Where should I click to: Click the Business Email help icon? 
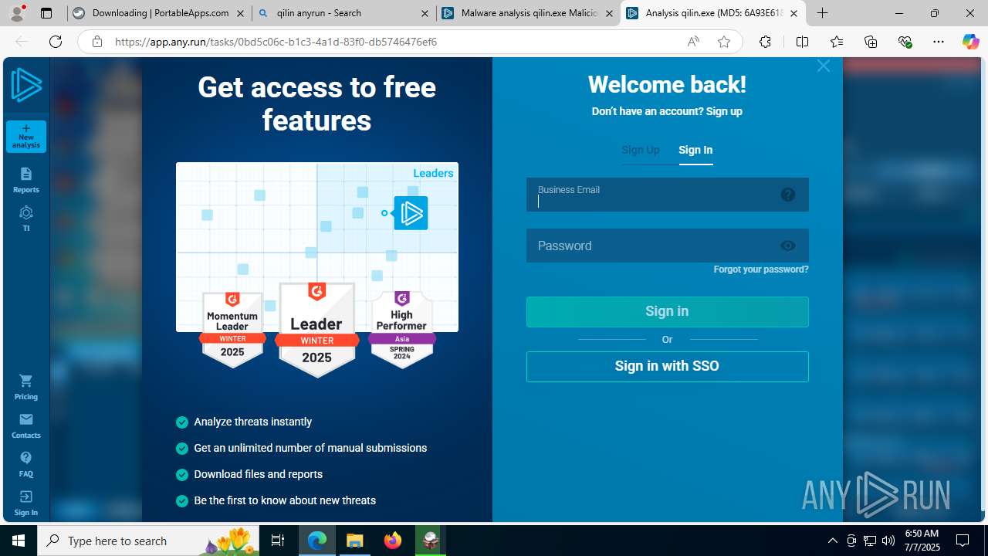point(788,195)
